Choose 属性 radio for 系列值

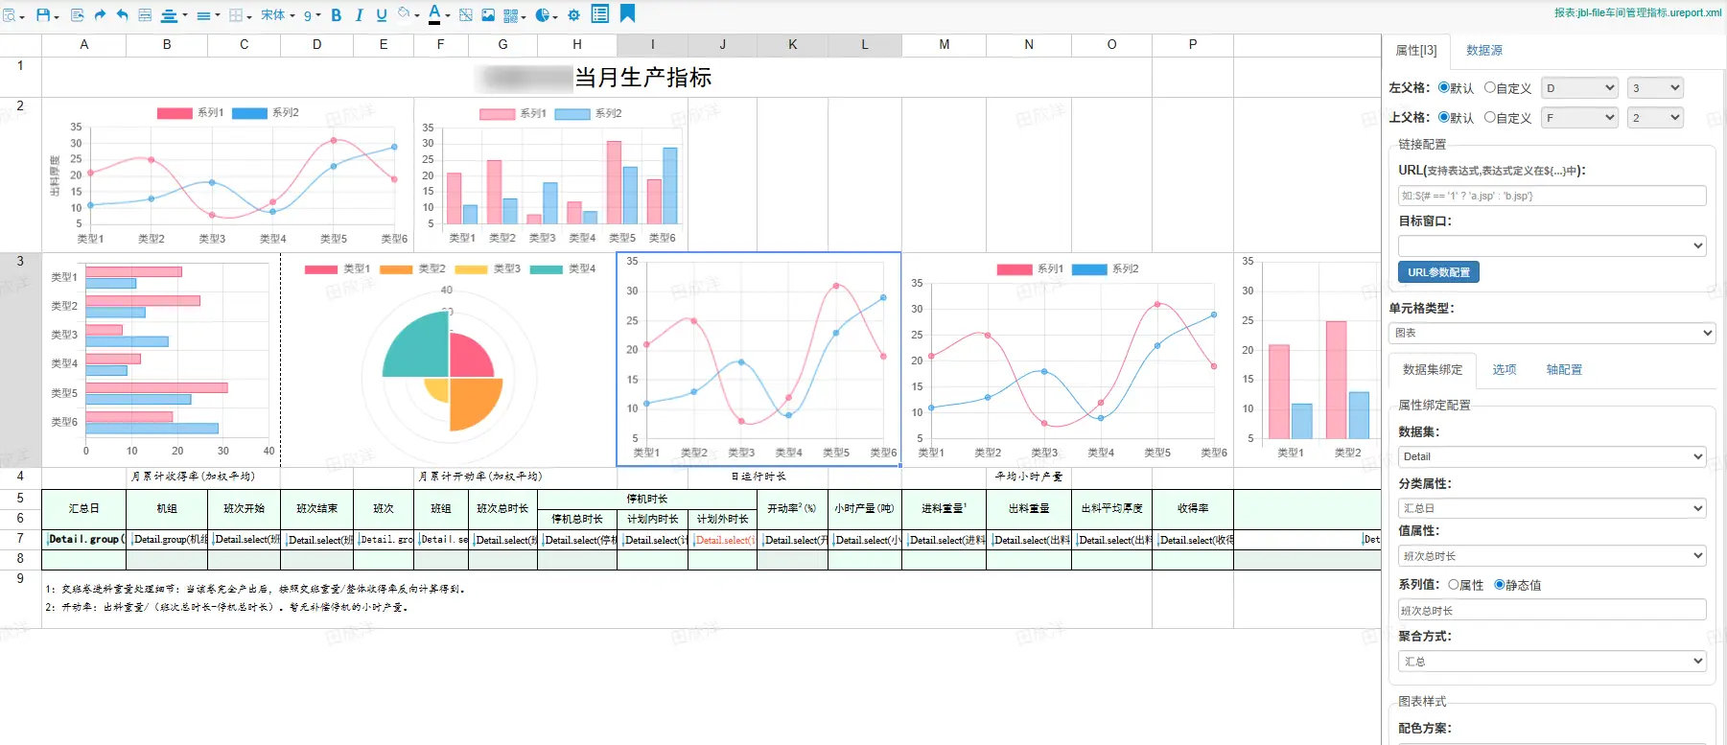click(1454, 584)
